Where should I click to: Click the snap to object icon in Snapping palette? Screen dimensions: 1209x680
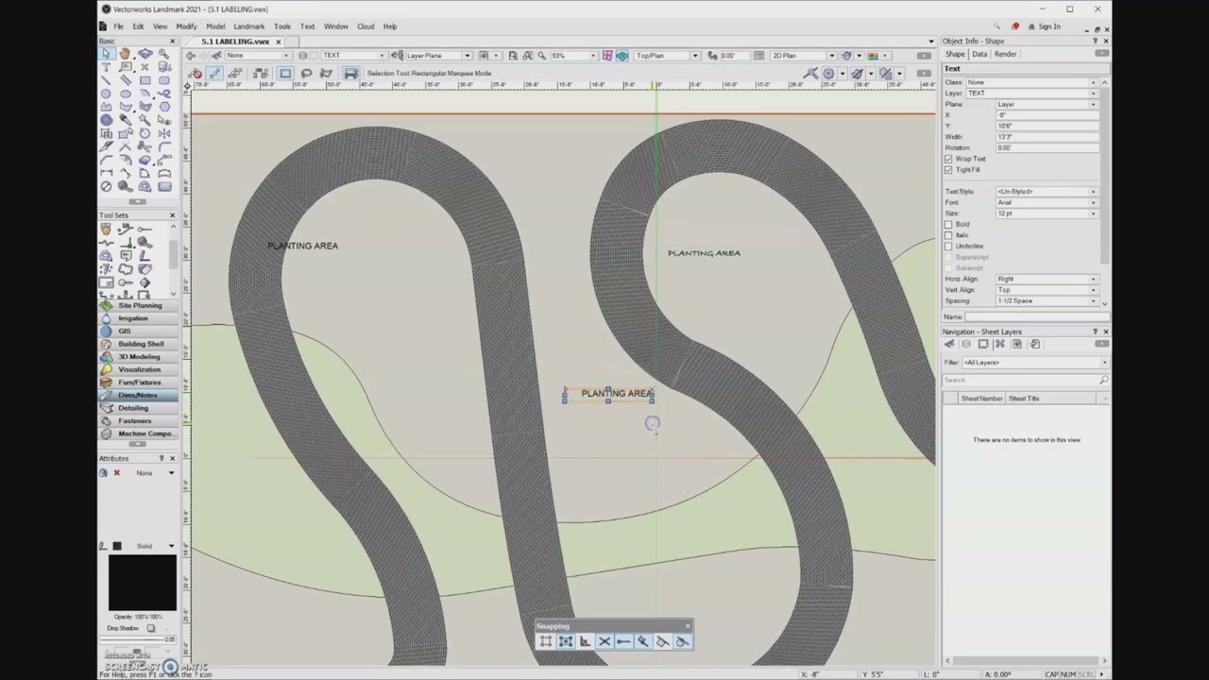565,641
